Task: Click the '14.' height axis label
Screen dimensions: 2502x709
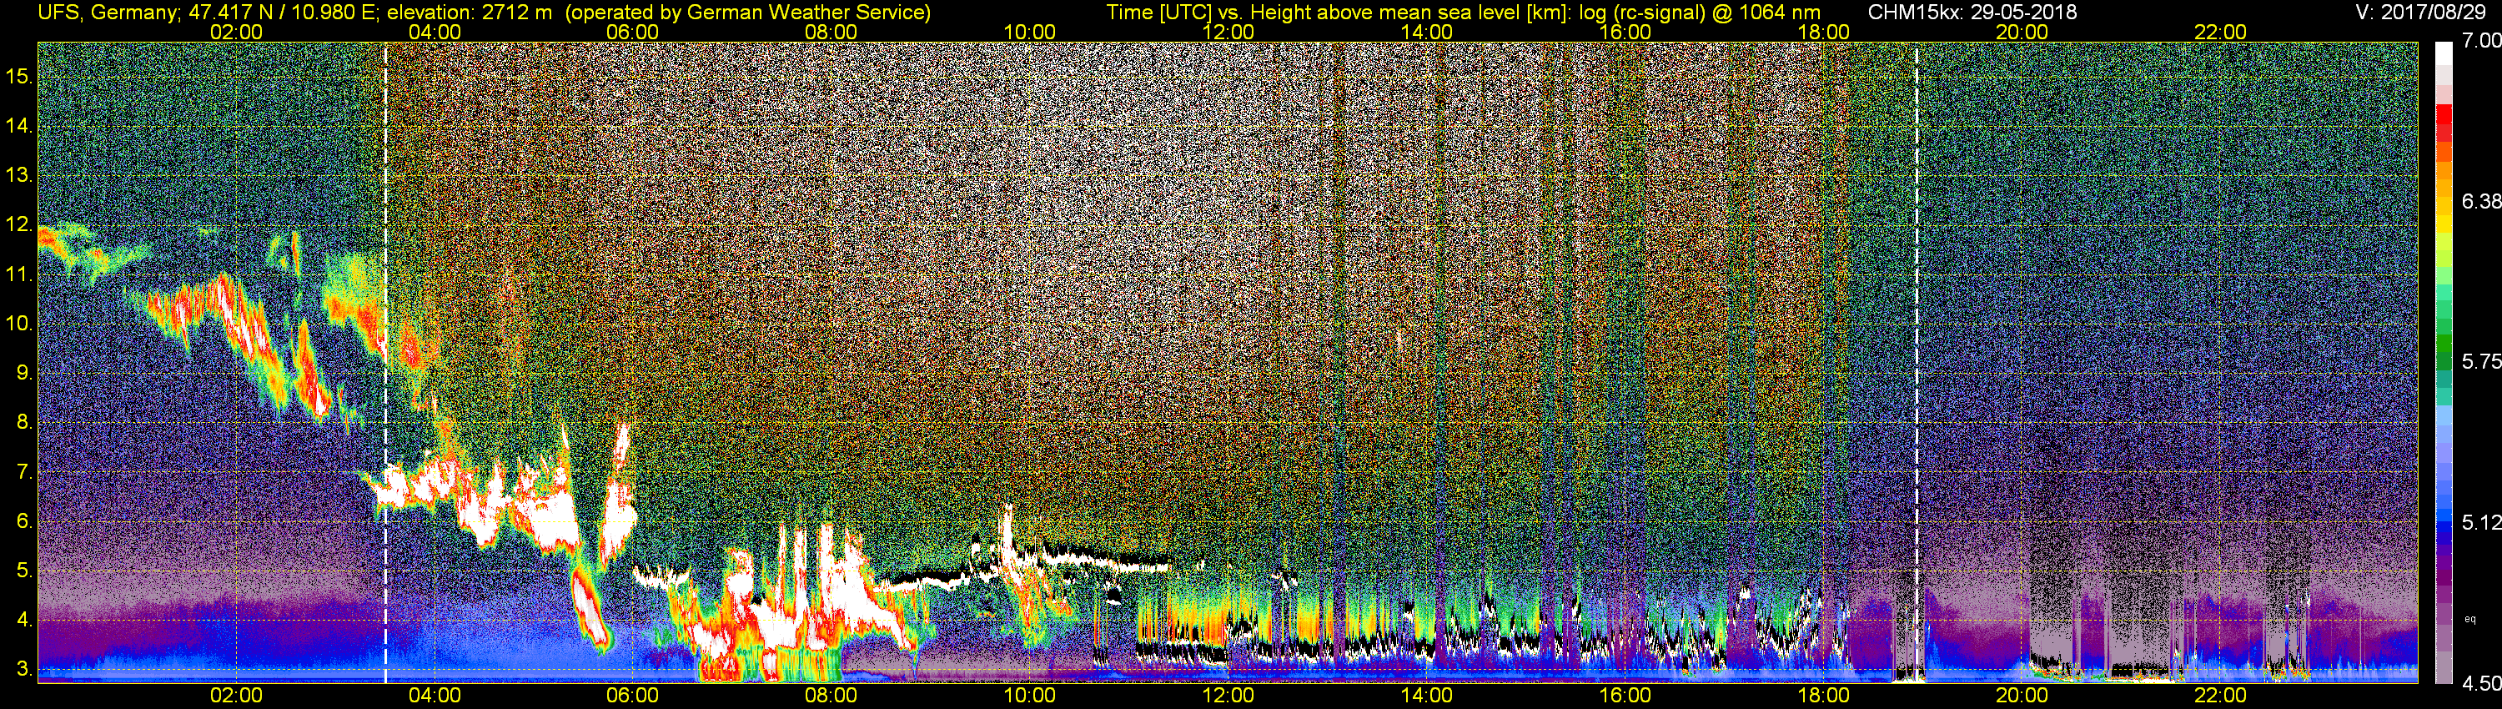Action: 20,125
